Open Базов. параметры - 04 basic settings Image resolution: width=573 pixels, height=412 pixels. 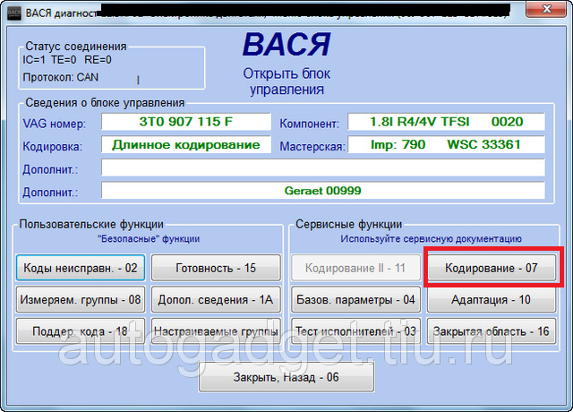coord(356,299)
